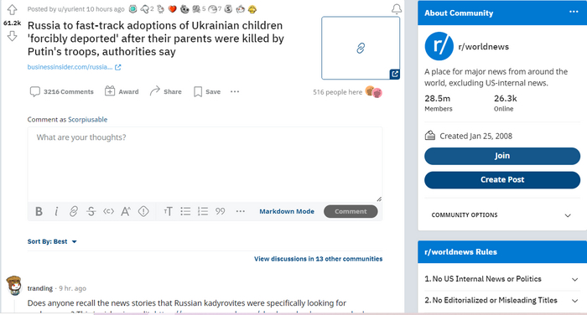Toggle Bold formatting in editor
The width and height of the screenshot is (587, 315).
[39, 211]
